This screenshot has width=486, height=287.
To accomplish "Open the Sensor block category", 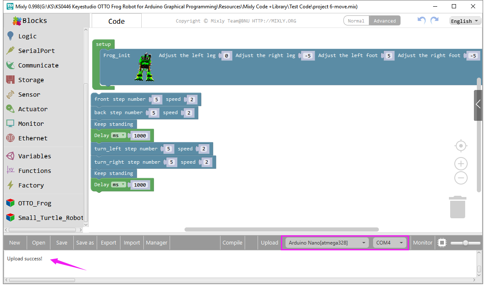I will pos(29,95).
